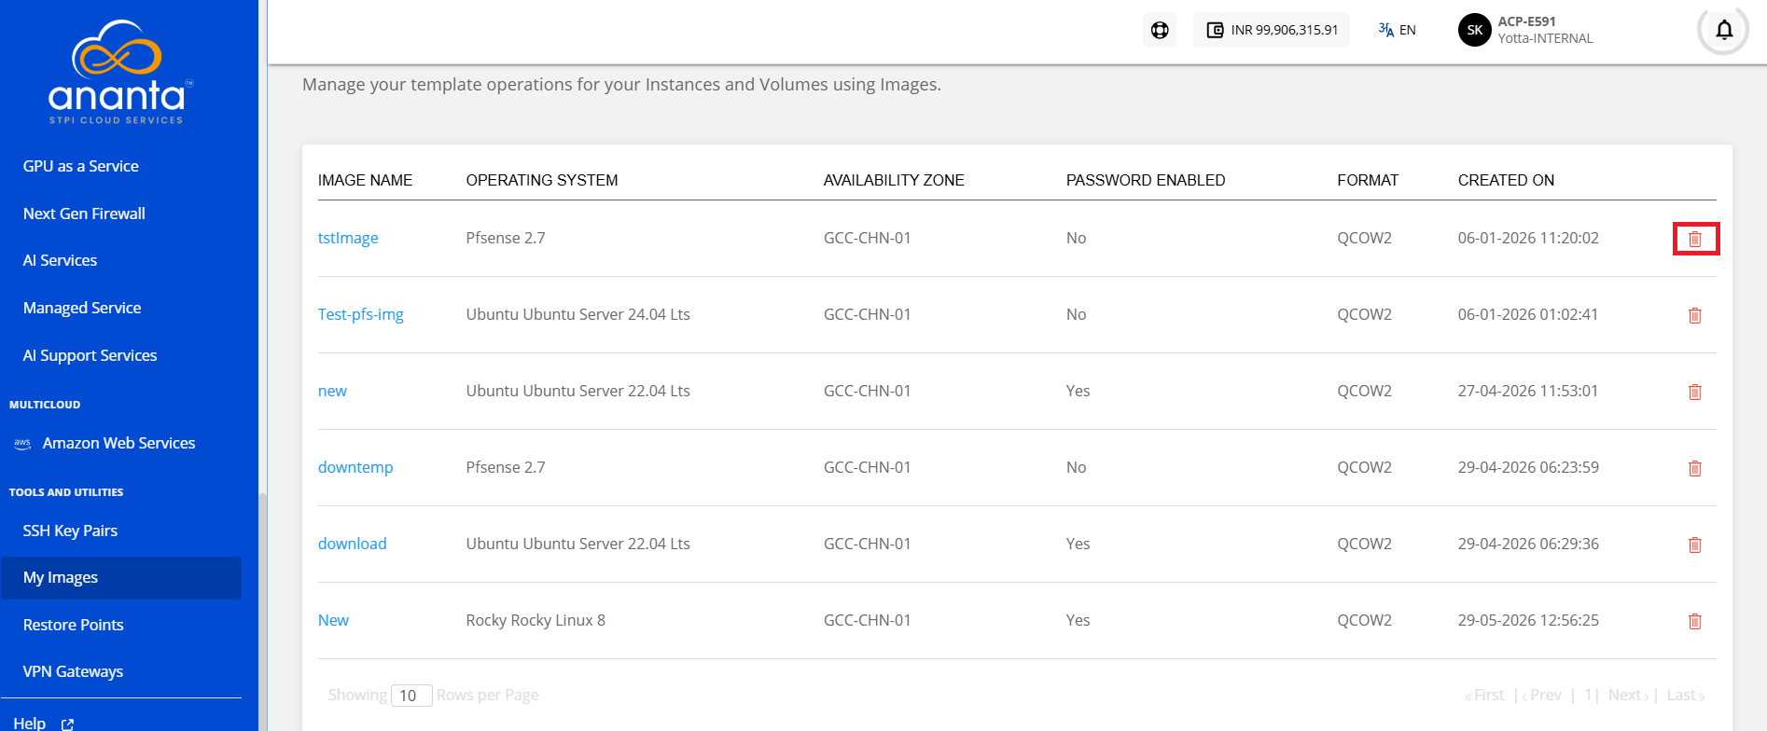Click the wallet balance INR 99,906,315.91
The width and height of the screenshot is (1767, 731).
1272,30
